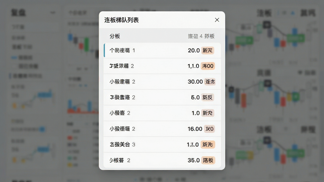Click the 连板梯队列表 dialog title

pos(121,20)
